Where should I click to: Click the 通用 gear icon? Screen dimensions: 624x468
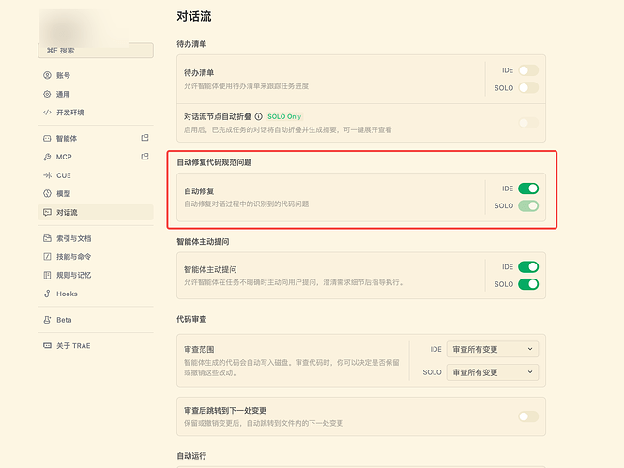pyautogui.click(x=47, y=94)
